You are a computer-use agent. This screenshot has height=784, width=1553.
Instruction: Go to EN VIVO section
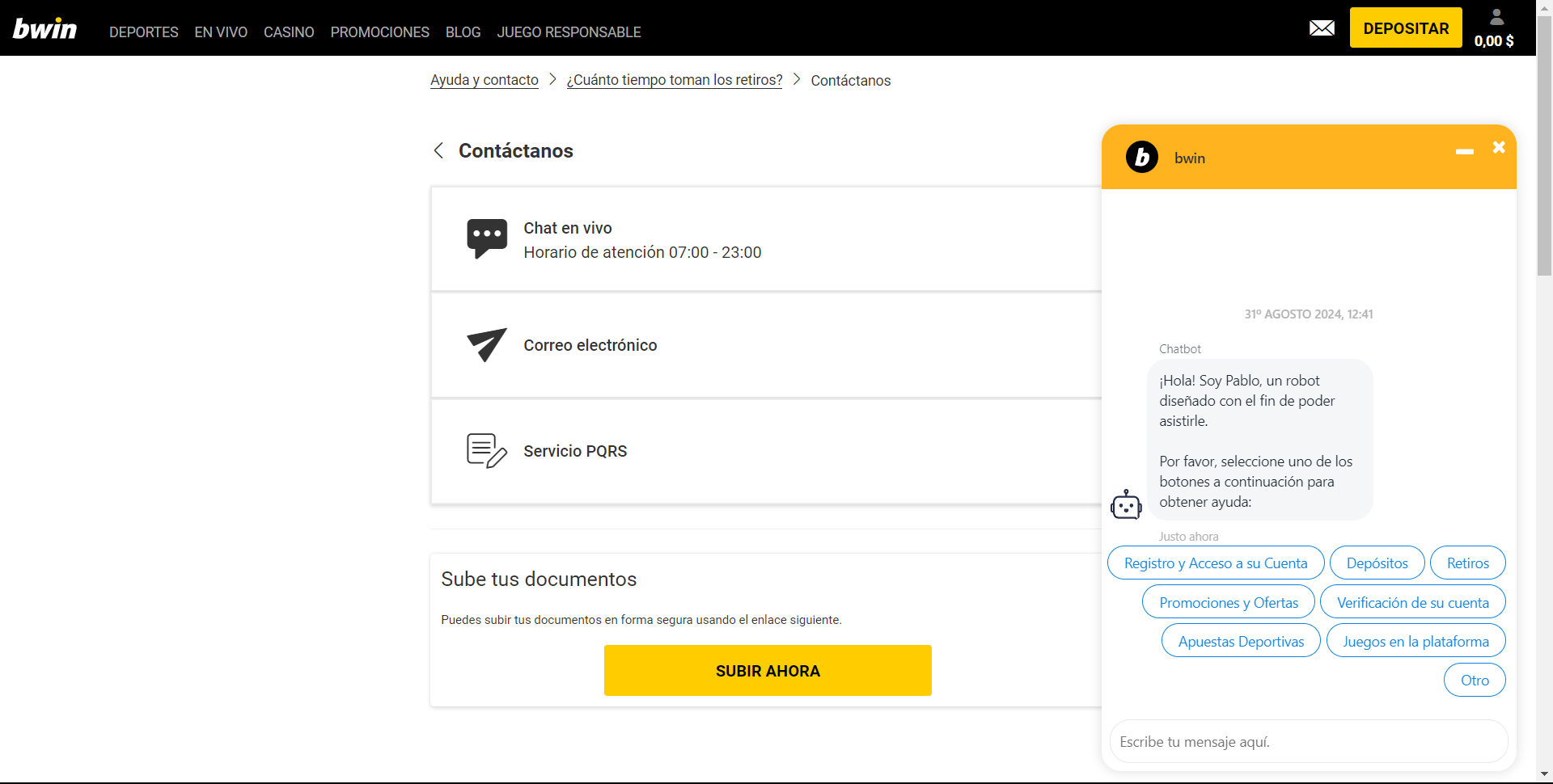[x=221, y=32]
